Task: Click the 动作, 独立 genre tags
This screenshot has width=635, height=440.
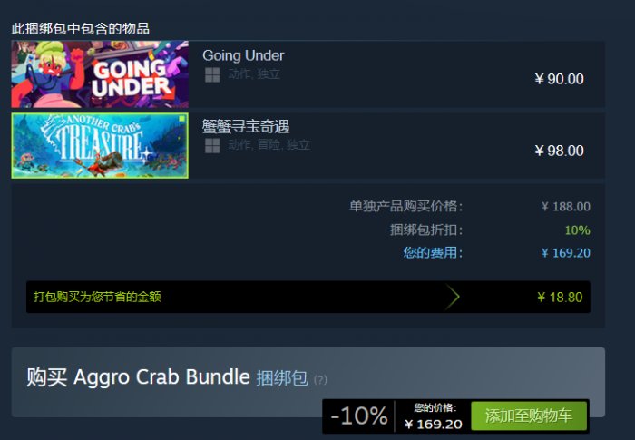Action: click(254, 74)
